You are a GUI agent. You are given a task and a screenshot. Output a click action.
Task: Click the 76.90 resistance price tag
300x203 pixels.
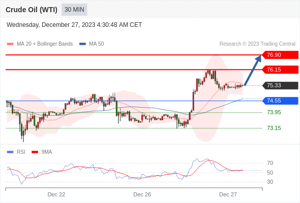(x=280, y=55)
